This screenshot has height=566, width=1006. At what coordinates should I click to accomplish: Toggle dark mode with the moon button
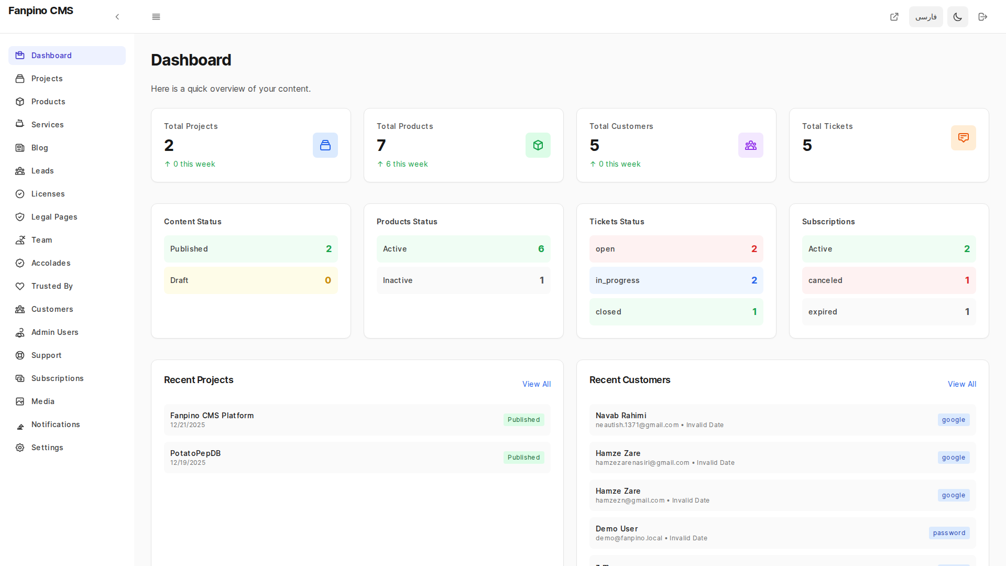[958, 17]
